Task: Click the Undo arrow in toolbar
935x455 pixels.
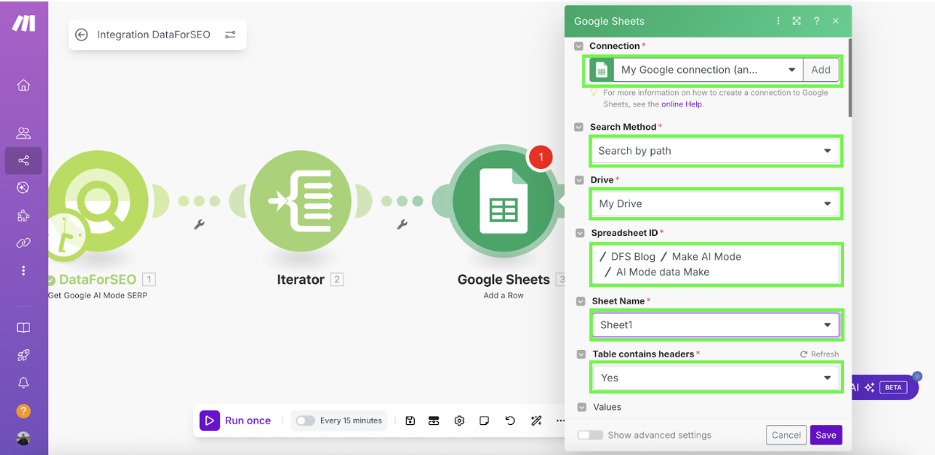Action: [510, 420]
